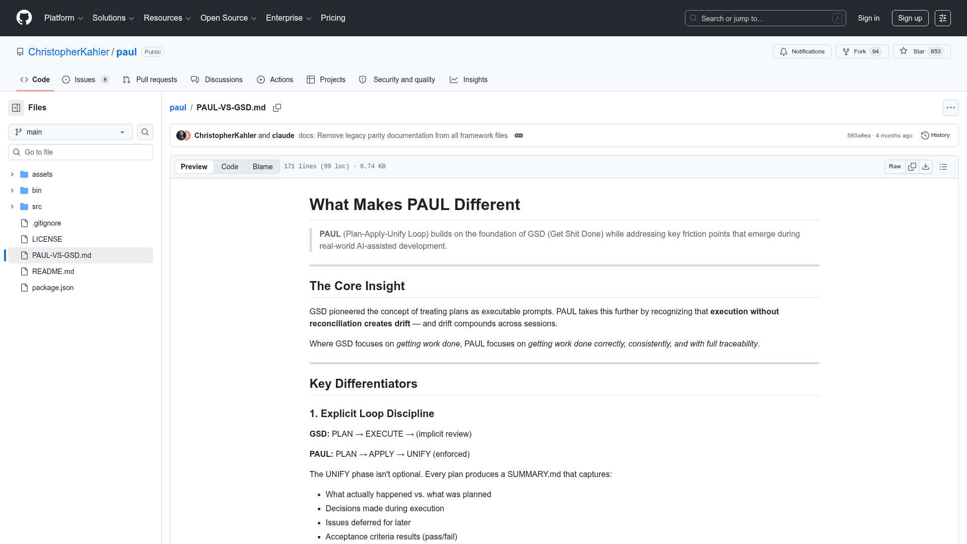Open the global navigation menu icon
The height and width of the screenshot is (544, 967).
tap(943, 18)
